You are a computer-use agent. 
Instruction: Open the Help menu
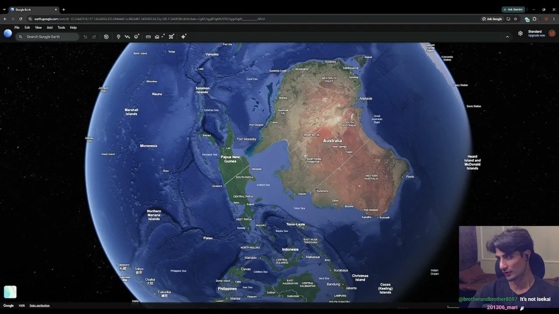73,27
